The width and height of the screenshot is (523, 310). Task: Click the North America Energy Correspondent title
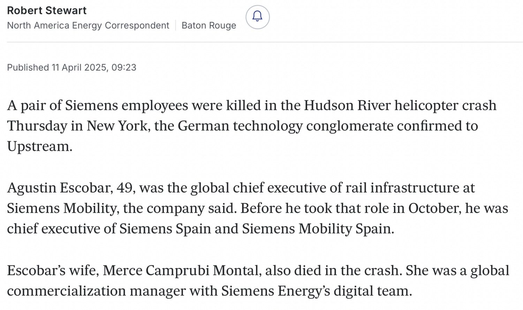tap(88, 25)
